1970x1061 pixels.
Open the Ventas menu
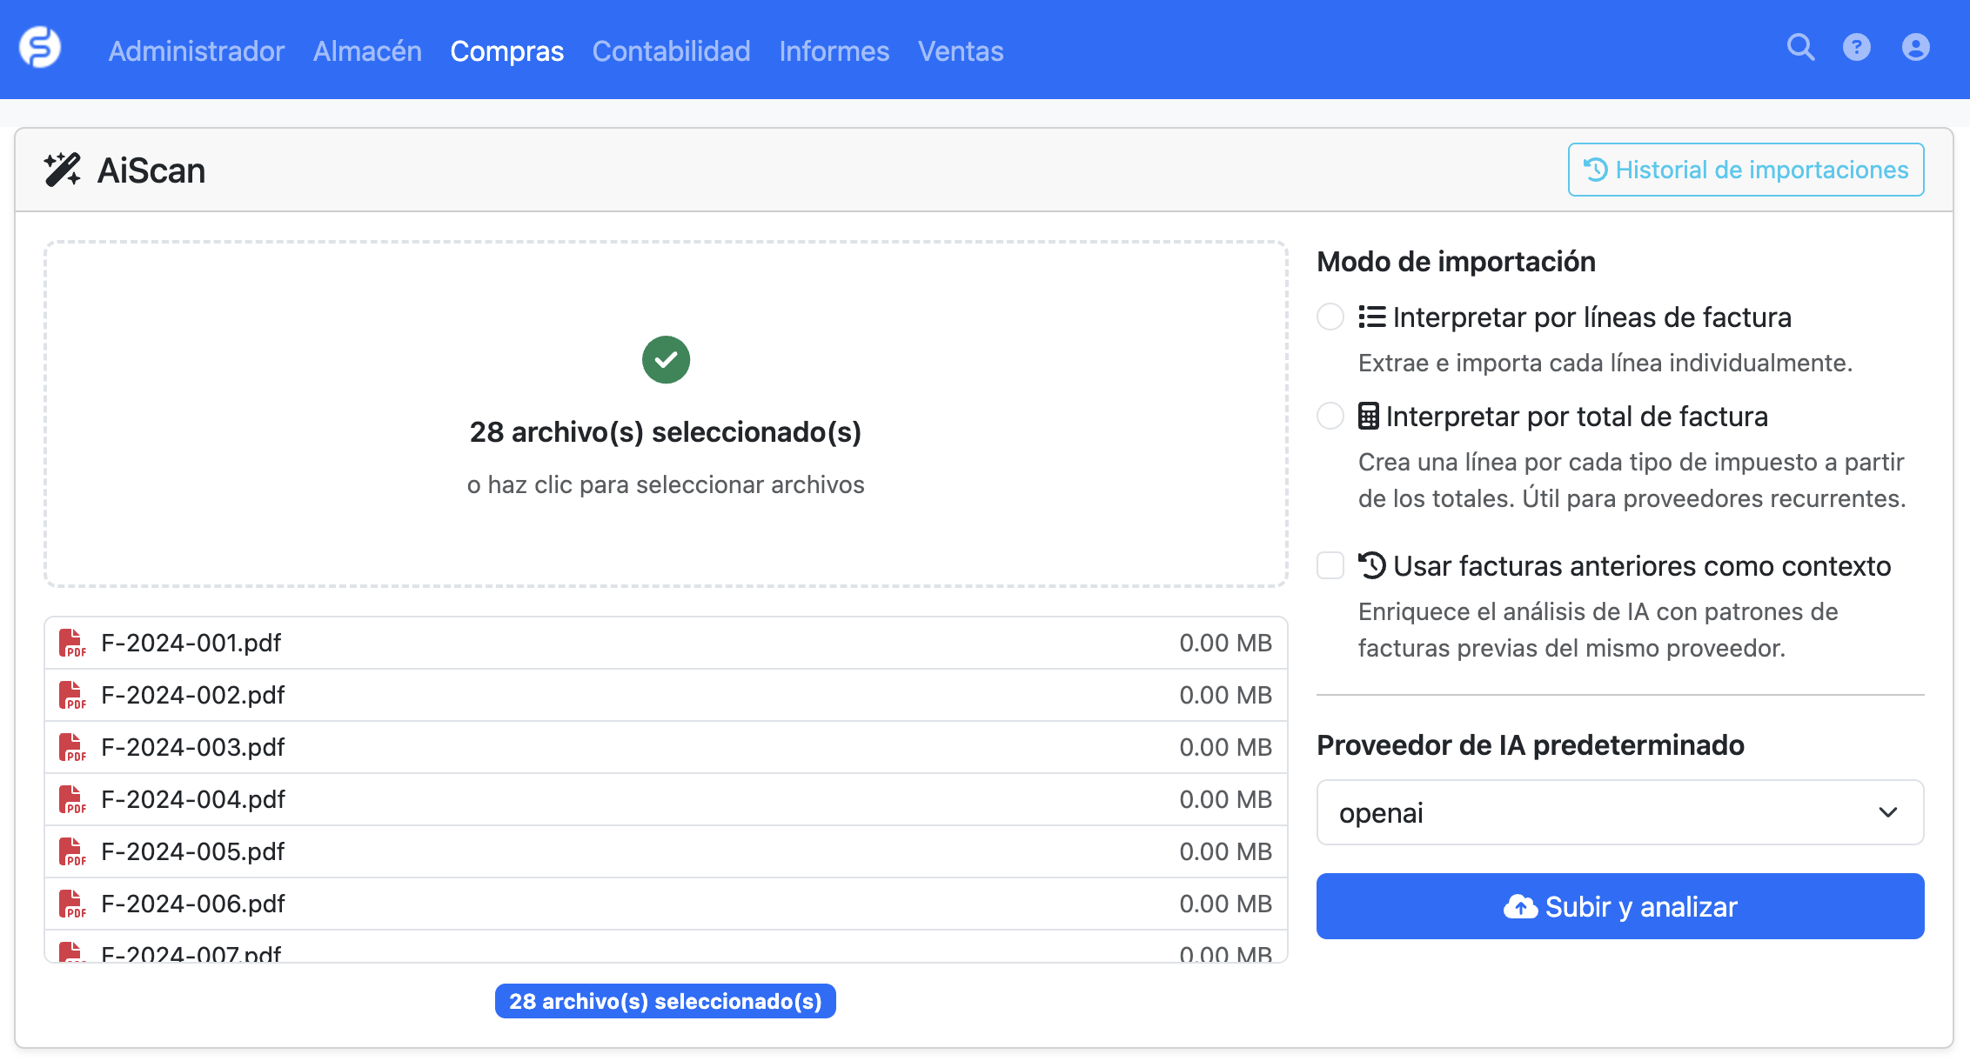click(960, 50)
